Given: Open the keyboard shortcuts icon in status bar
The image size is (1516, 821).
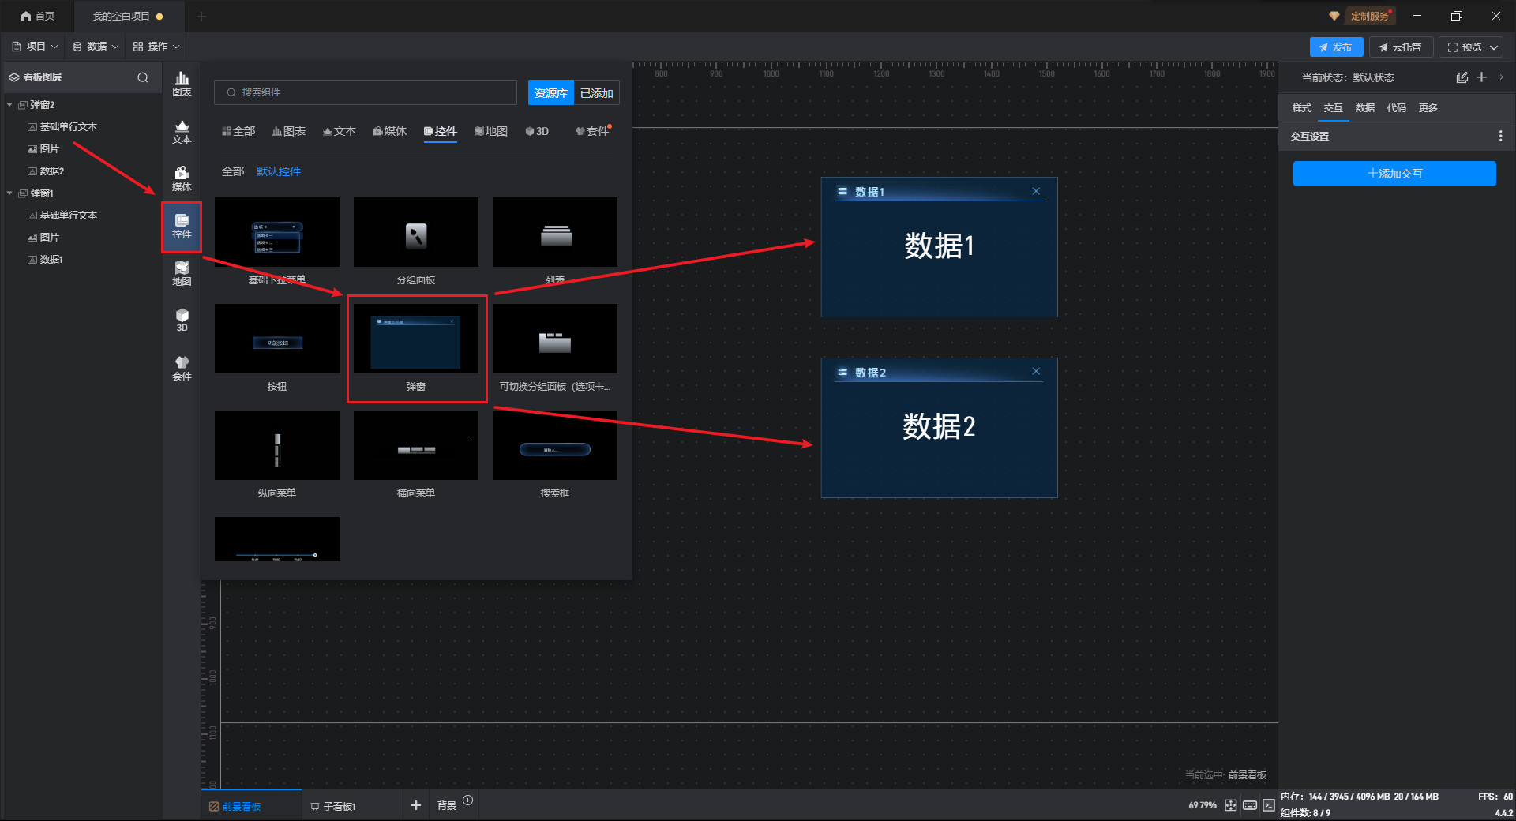Looking at the screenshot, I should 1250,805.
